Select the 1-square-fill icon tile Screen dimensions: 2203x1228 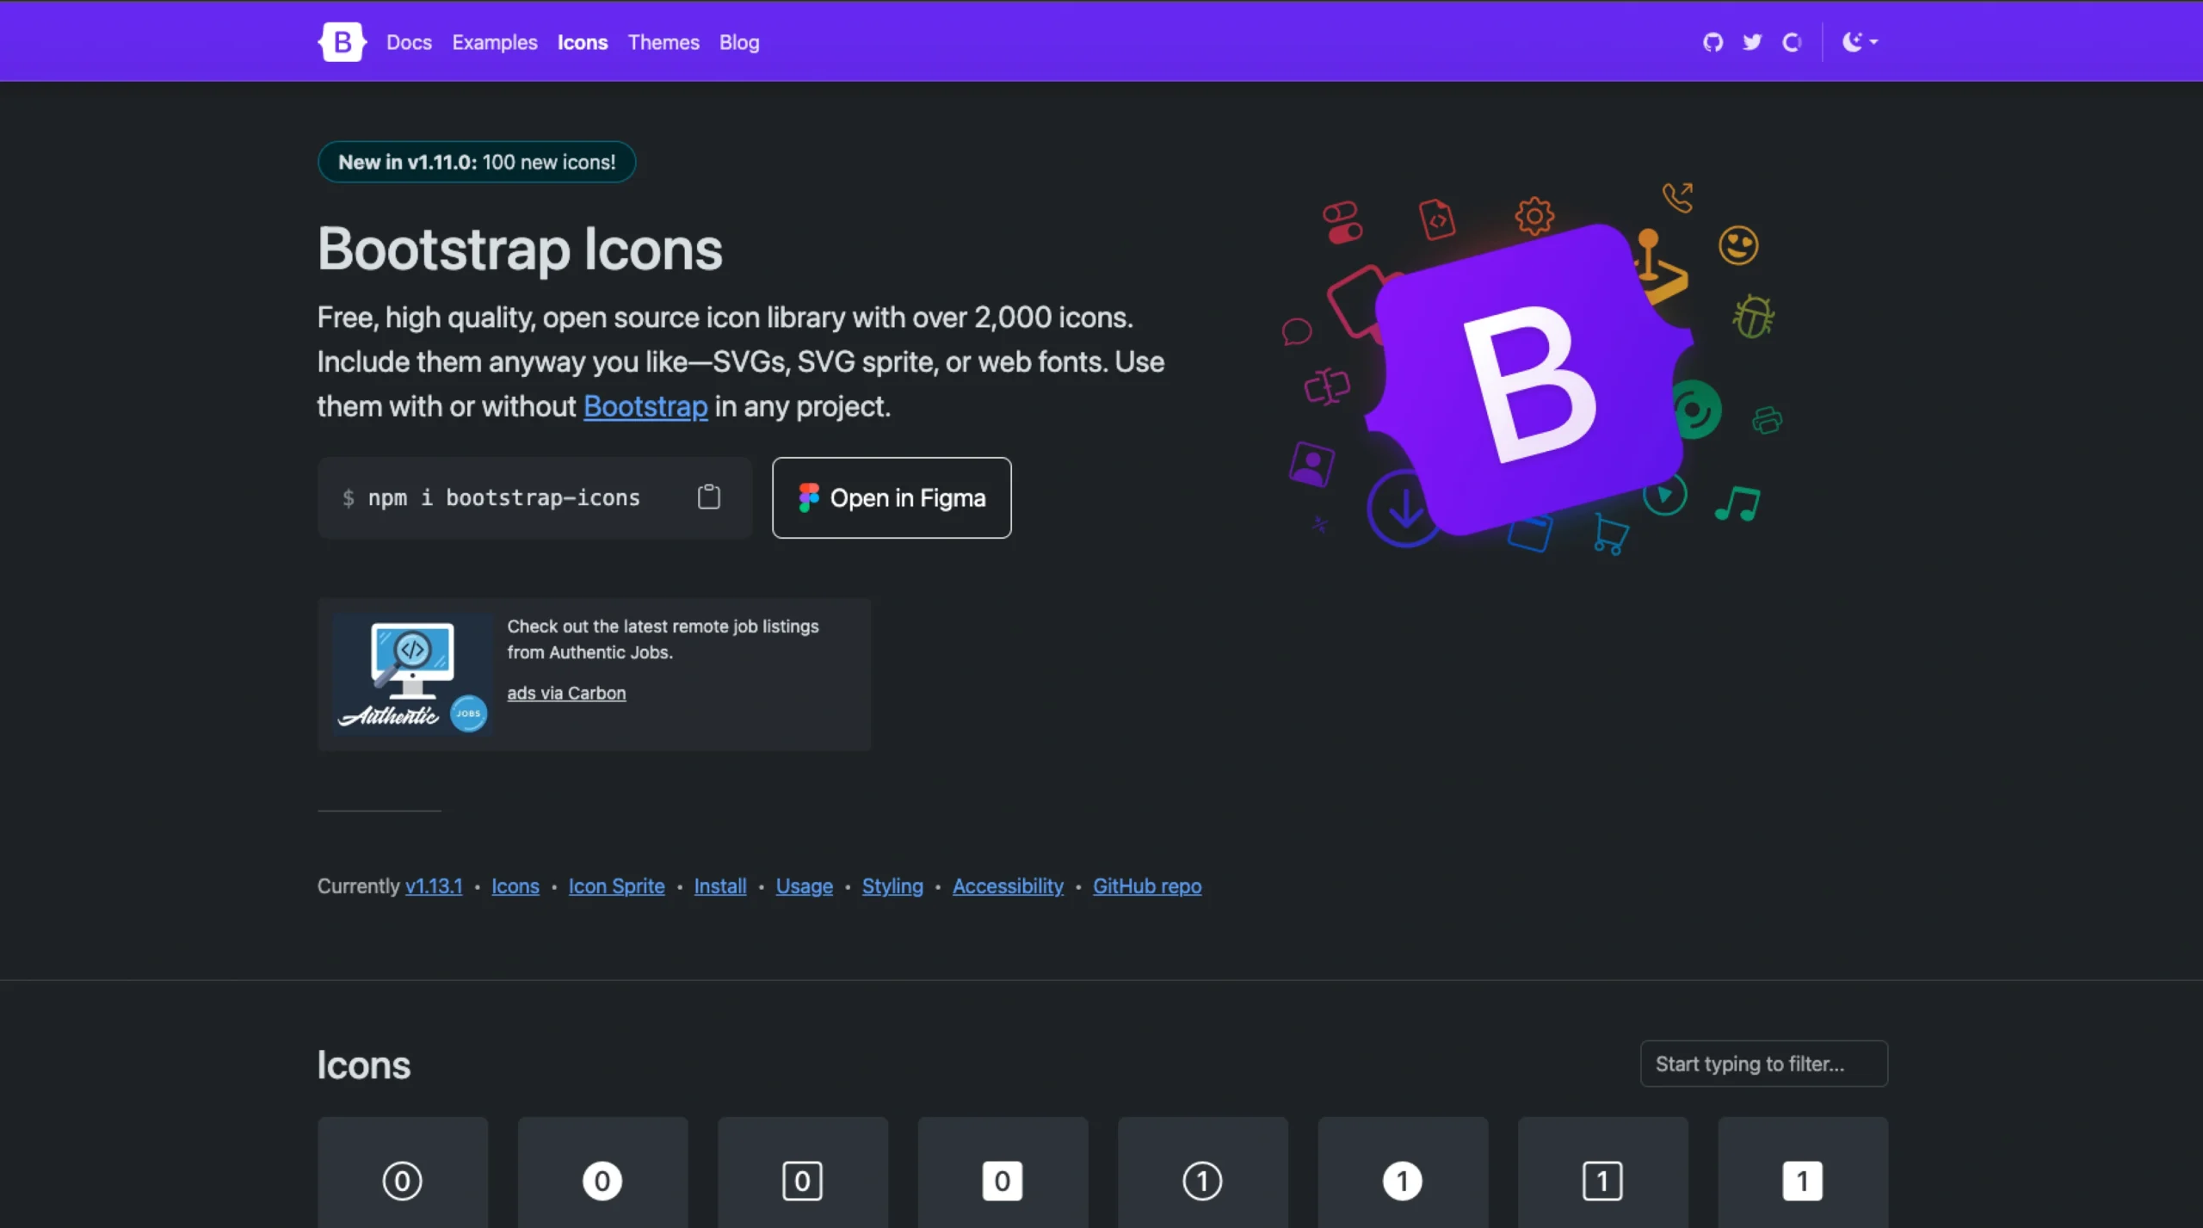tap(1803, 1173)
